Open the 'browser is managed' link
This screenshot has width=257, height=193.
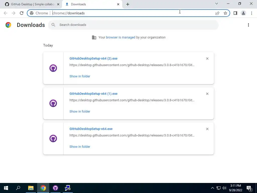coord(120,37)
